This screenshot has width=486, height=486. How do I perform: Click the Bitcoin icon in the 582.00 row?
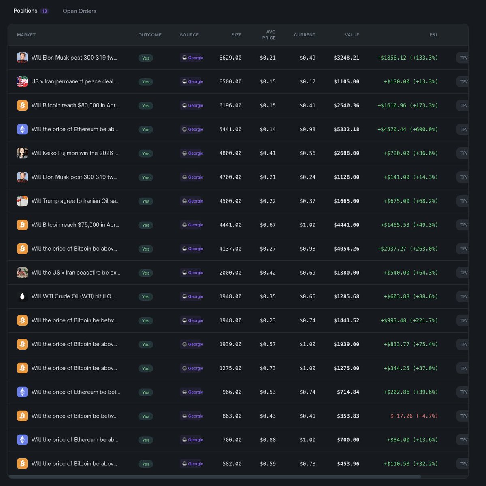pos(22,464)
